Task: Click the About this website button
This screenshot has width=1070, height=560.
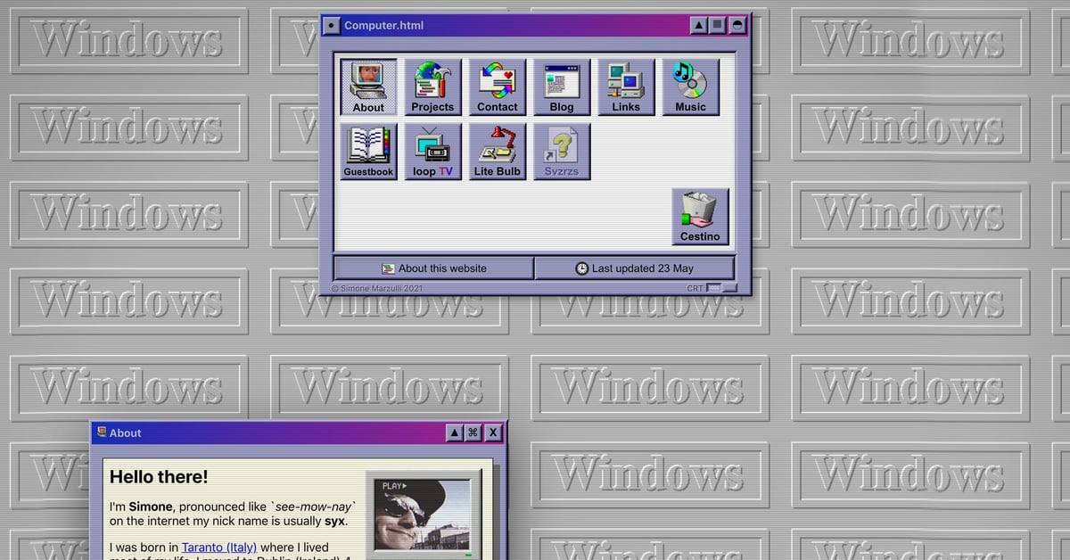Action: pos(433,268)
